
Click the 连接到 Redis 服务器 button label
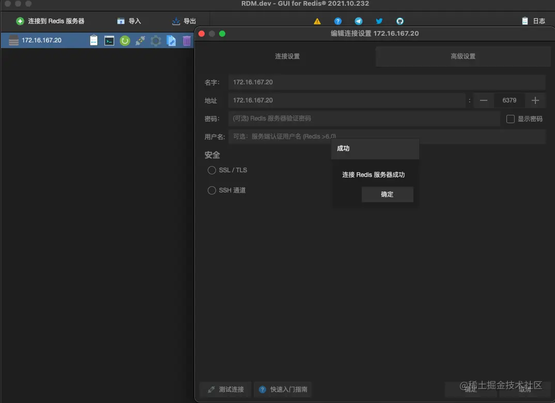pyautogui.click(x=56, y=21)
